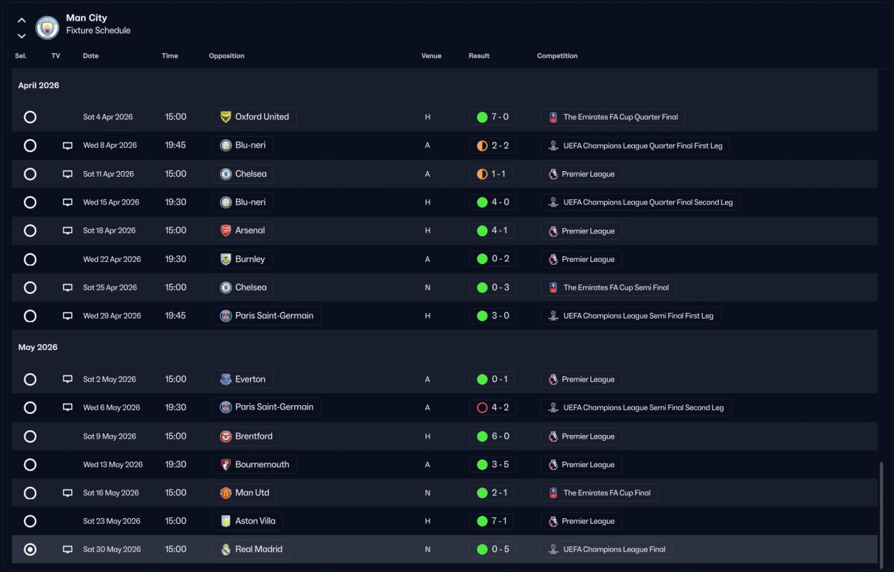This screenshot has width=894, height=572.
Task: Select the Oxford United fixture radio button
Action: [x=30, y=117]
